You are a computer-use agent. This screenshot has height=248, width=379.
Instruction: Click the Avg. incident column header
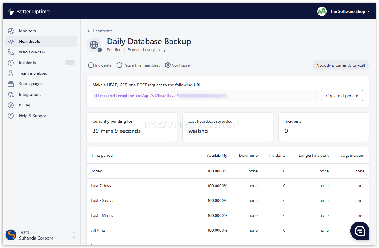(353, 155)
